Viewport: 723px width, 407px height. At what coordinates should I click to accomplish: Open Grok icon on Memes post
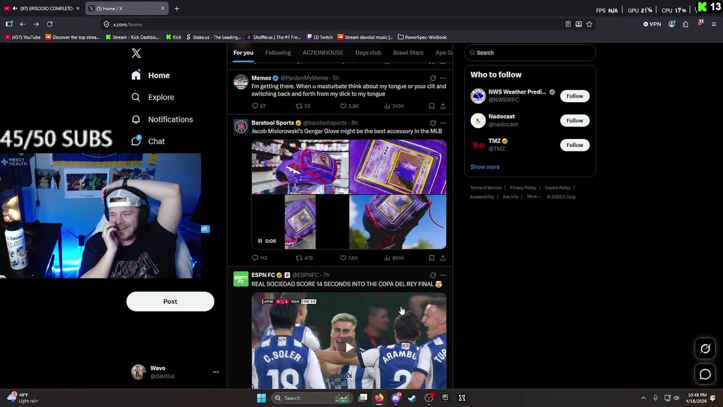click(x=433, y=78)
